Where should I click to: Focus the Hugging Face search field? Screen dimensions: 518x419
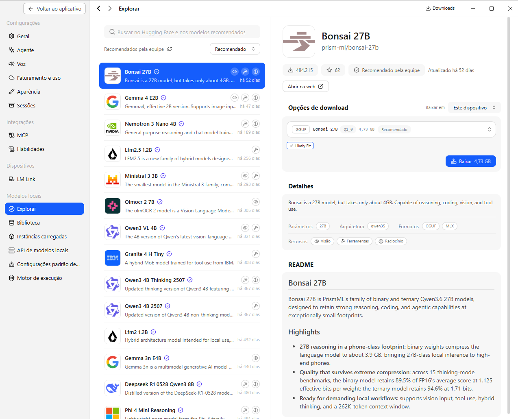point(182,32)
